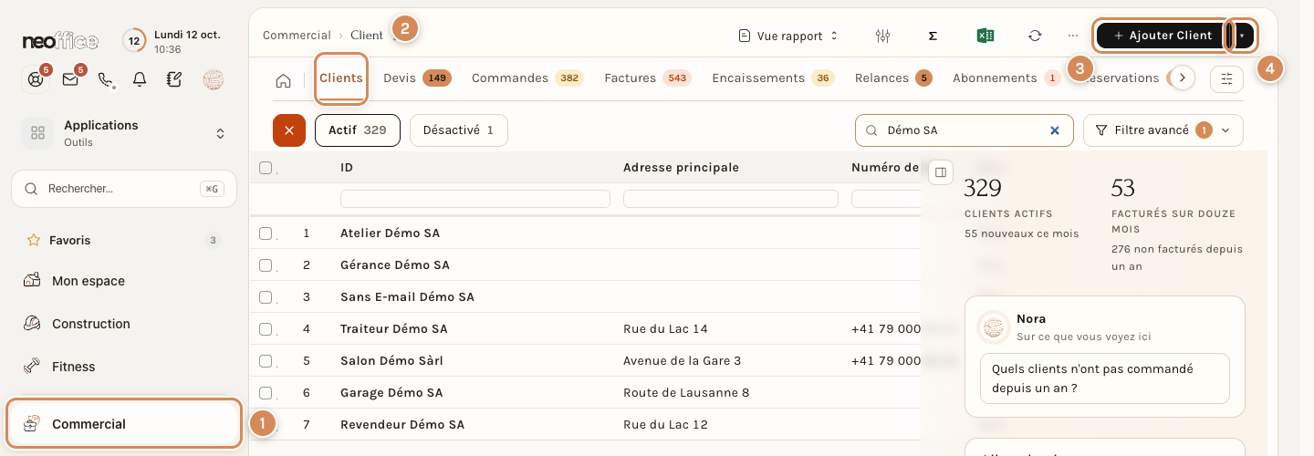
Task: Open column settings sliders icon
Action: (x=882, y=36)
